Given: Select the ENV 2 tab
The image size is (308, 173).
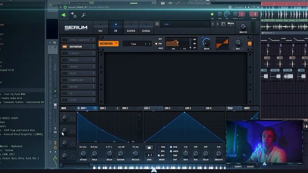Looking at the screenshot, I should pyautogui.click(x=109, y=108).
